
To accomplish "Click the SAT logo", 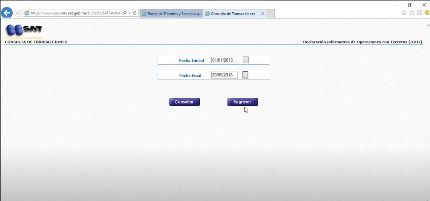I will pyautogui.click(x=24, y=30).
